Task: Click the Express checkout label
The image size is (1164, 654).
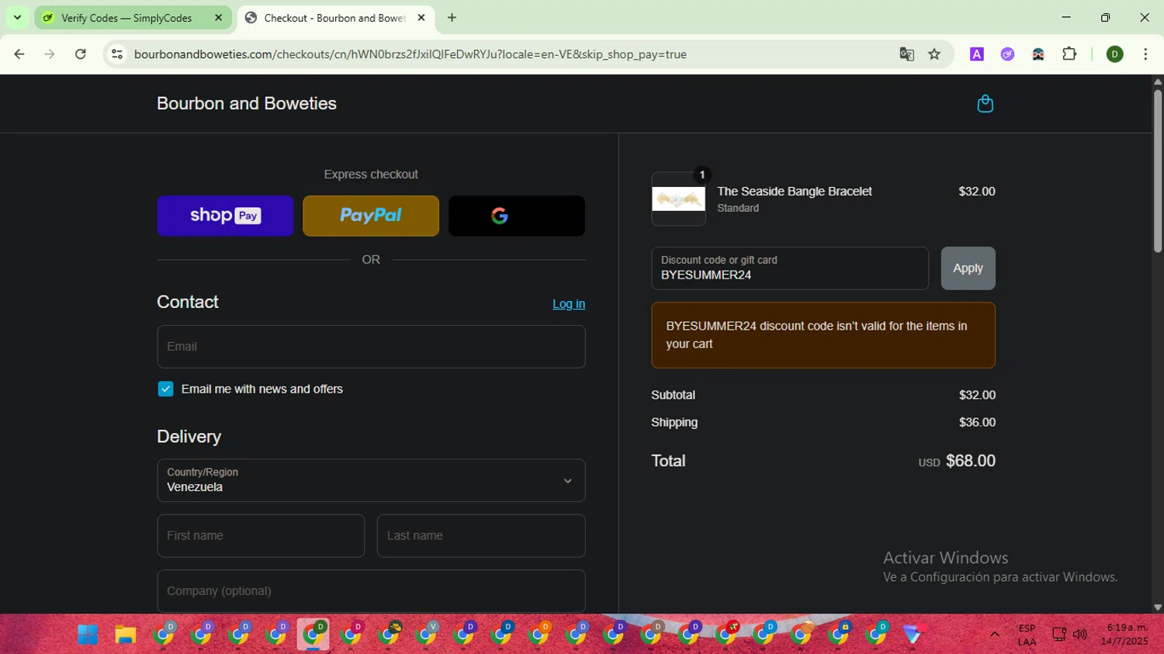Action: tap(371, 175)
